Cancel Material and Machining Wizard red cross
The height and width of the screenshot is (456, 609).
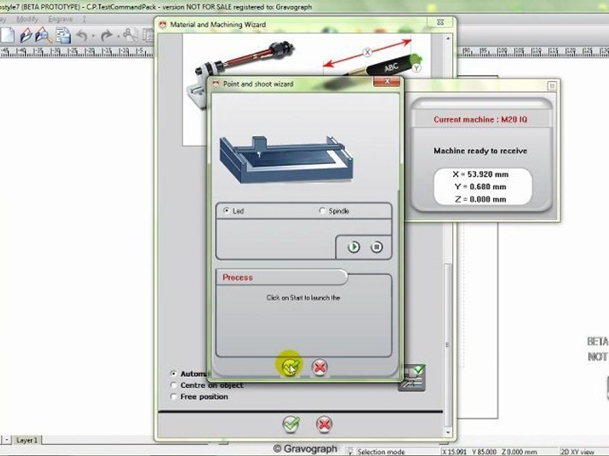[x=324, y=424]
